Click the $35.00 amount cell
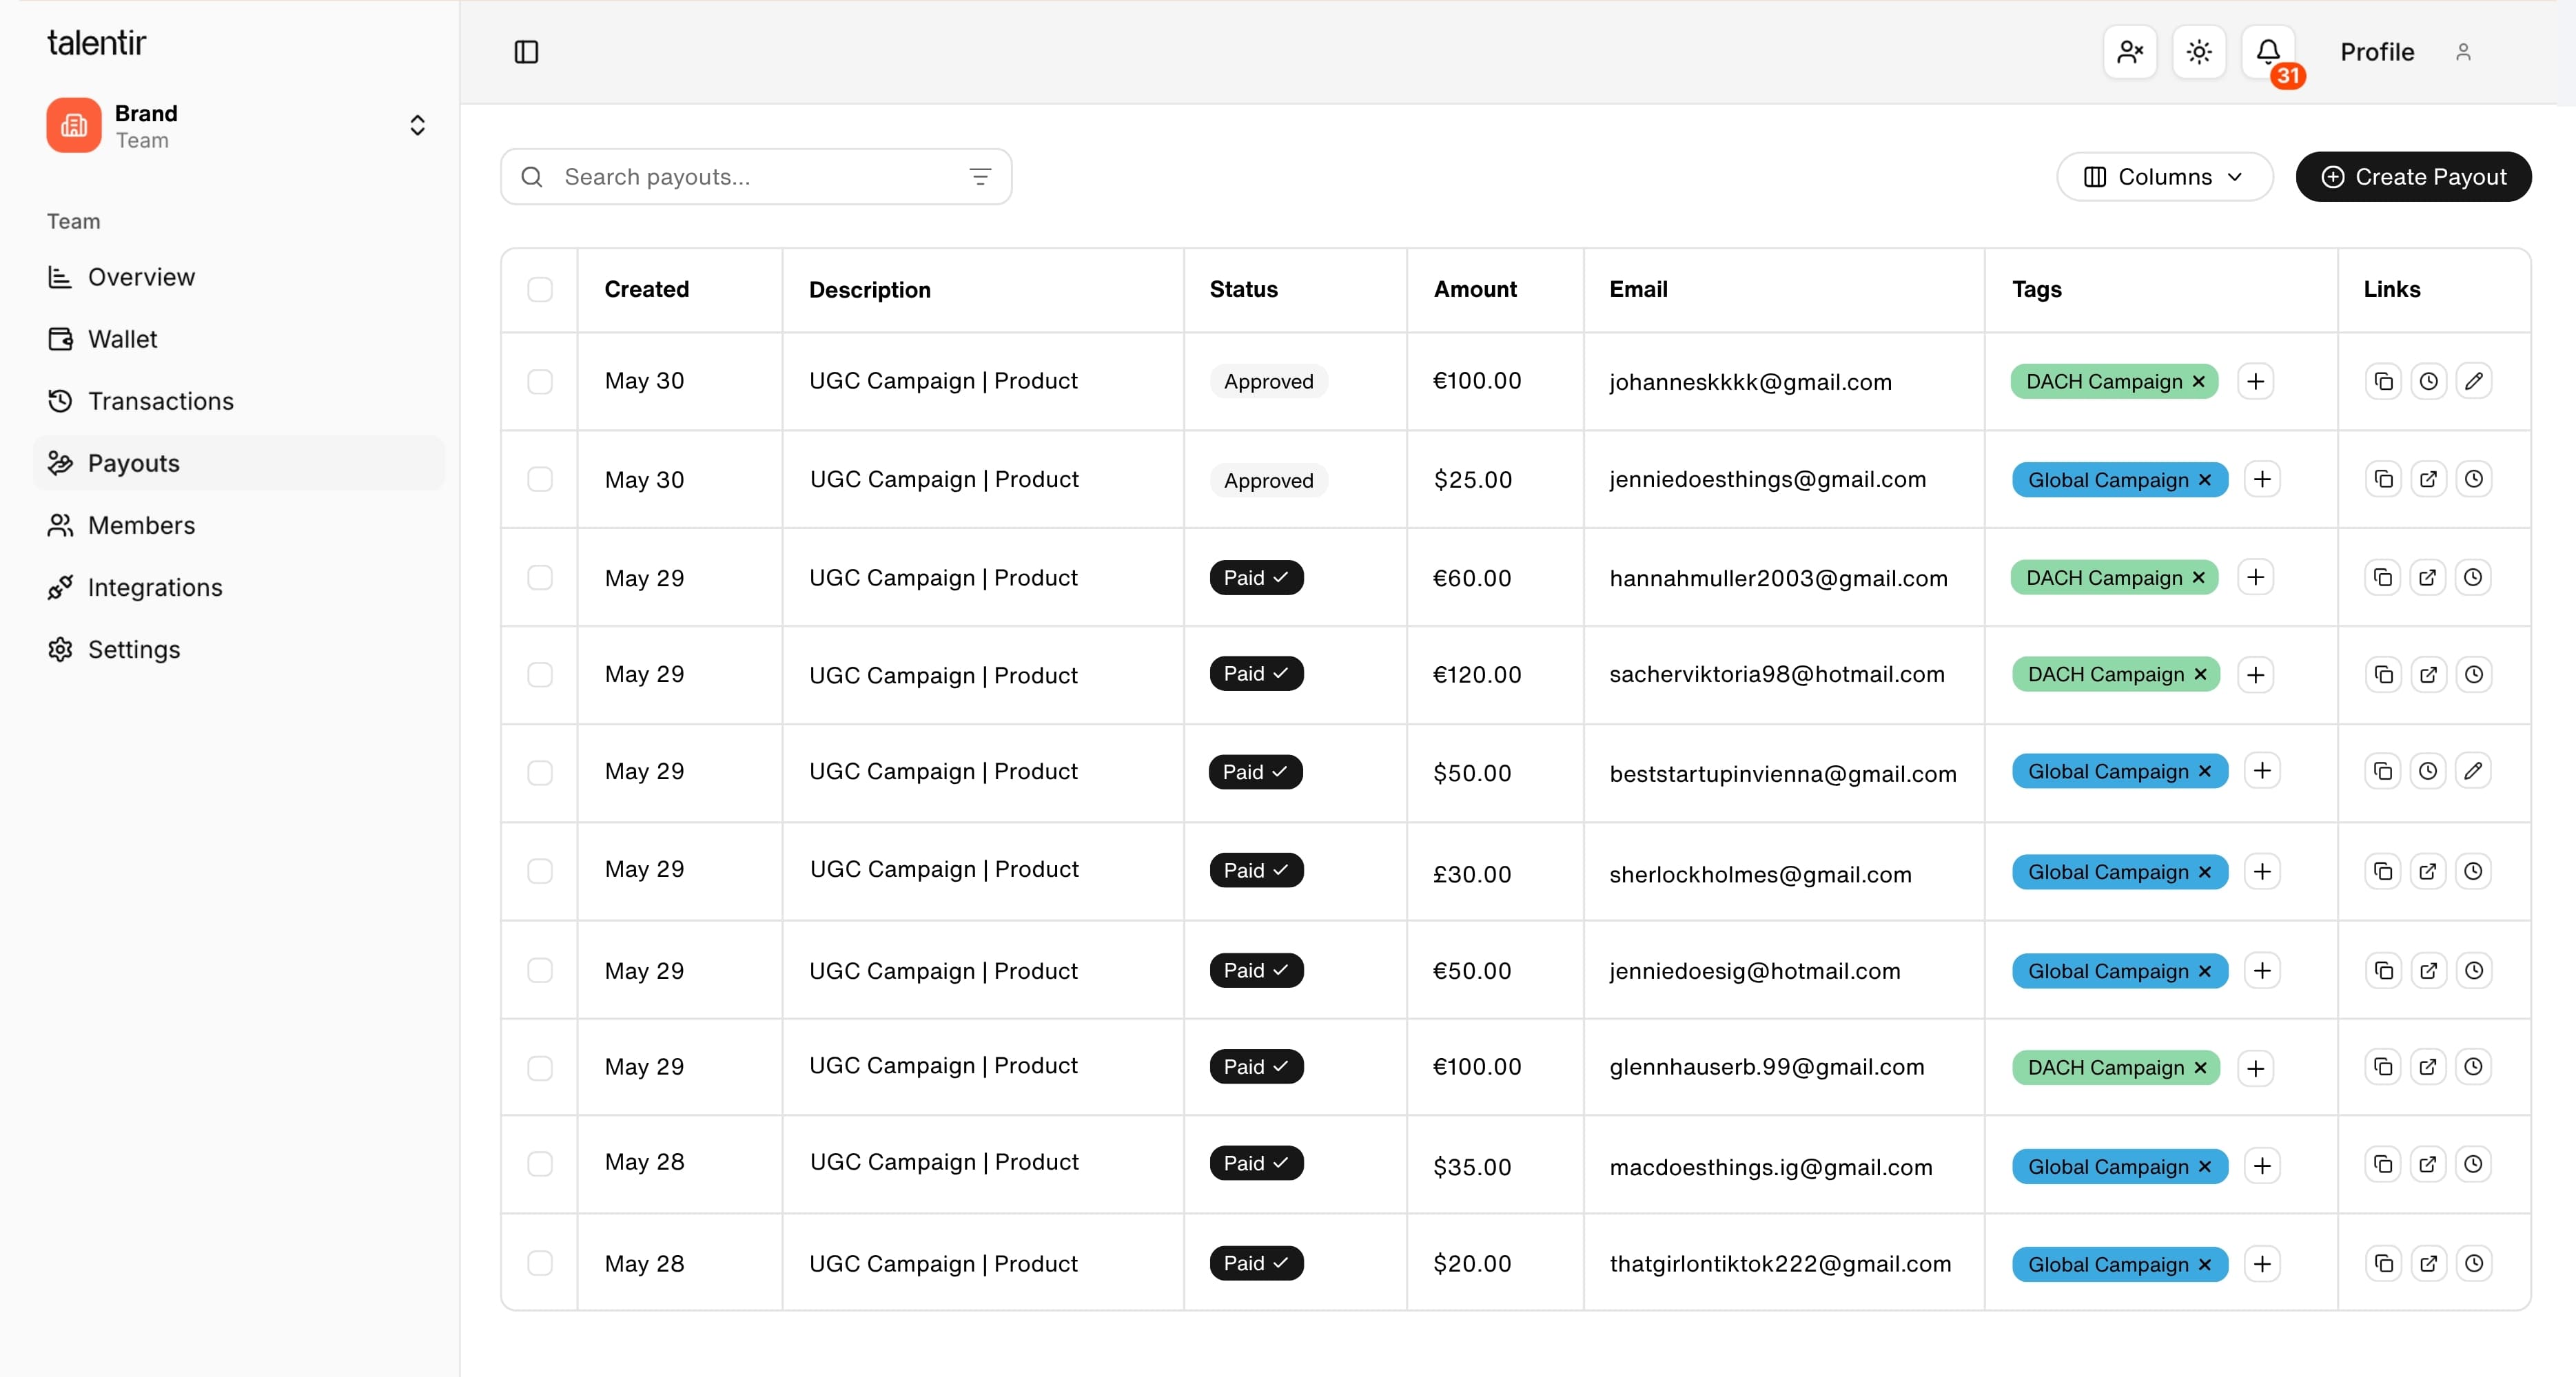Screen dimensions: 2576x1377 1472,1167
